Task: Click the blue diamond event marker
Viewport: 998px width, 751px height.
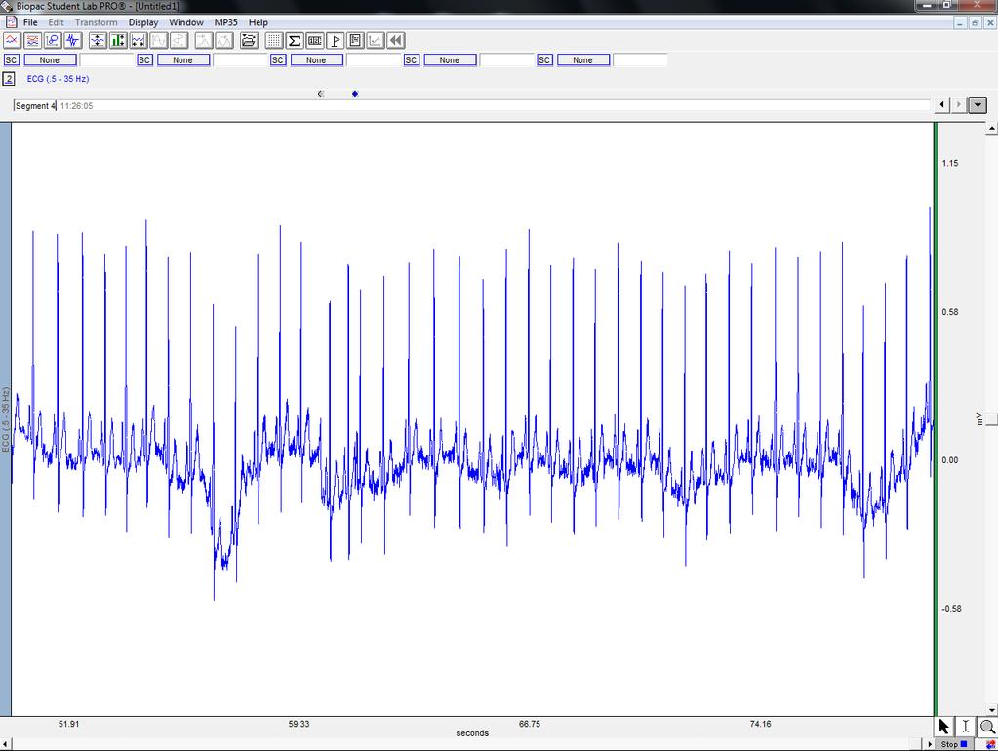Action: (x=355, y=94)
